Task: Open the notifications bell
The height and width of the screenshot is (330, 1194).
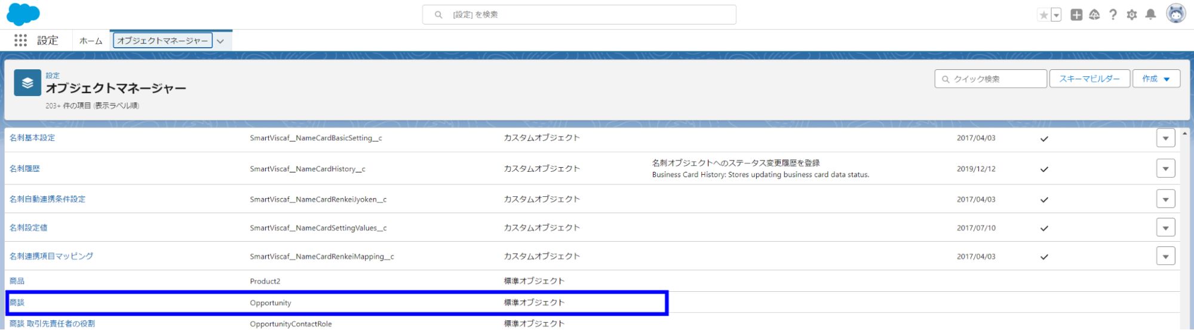Action: coord(1150,15)
